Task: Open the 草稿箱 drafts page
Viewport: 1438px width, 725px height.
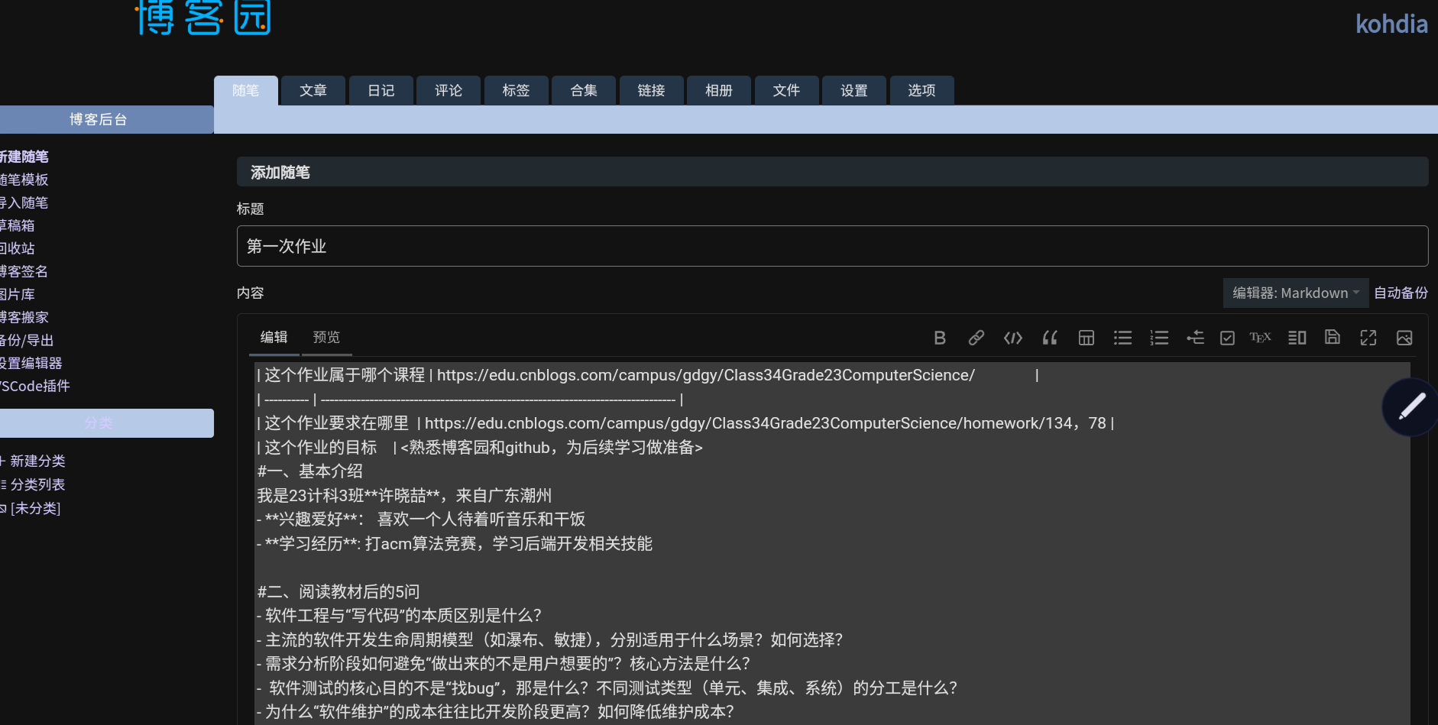Action: 18,225
